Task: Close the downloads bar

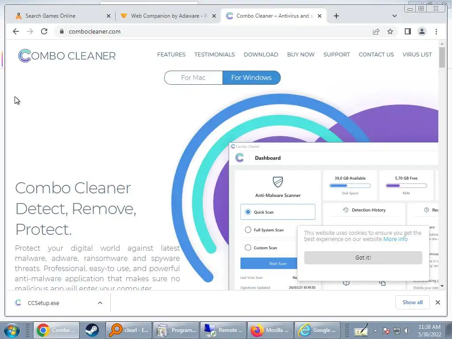Action: click(437, 302)
